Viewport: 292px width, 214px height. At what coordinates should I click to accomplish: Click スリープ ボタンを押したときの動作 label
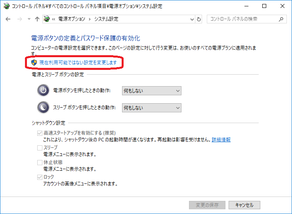tap(84, 108)
